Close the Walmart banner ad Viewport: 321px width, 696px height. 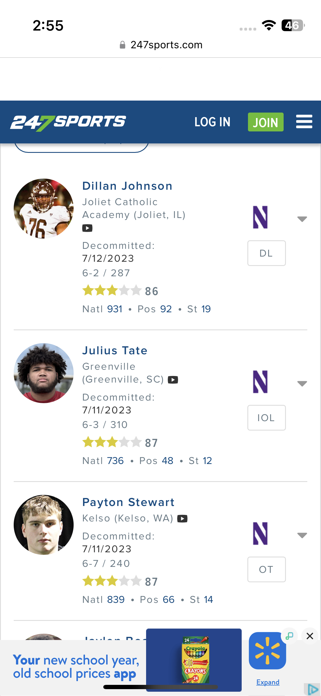click(x=310, y=636)
